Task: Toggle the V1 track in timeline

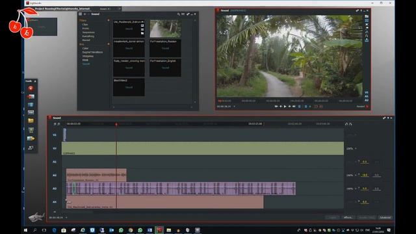Action: [55, 135]
